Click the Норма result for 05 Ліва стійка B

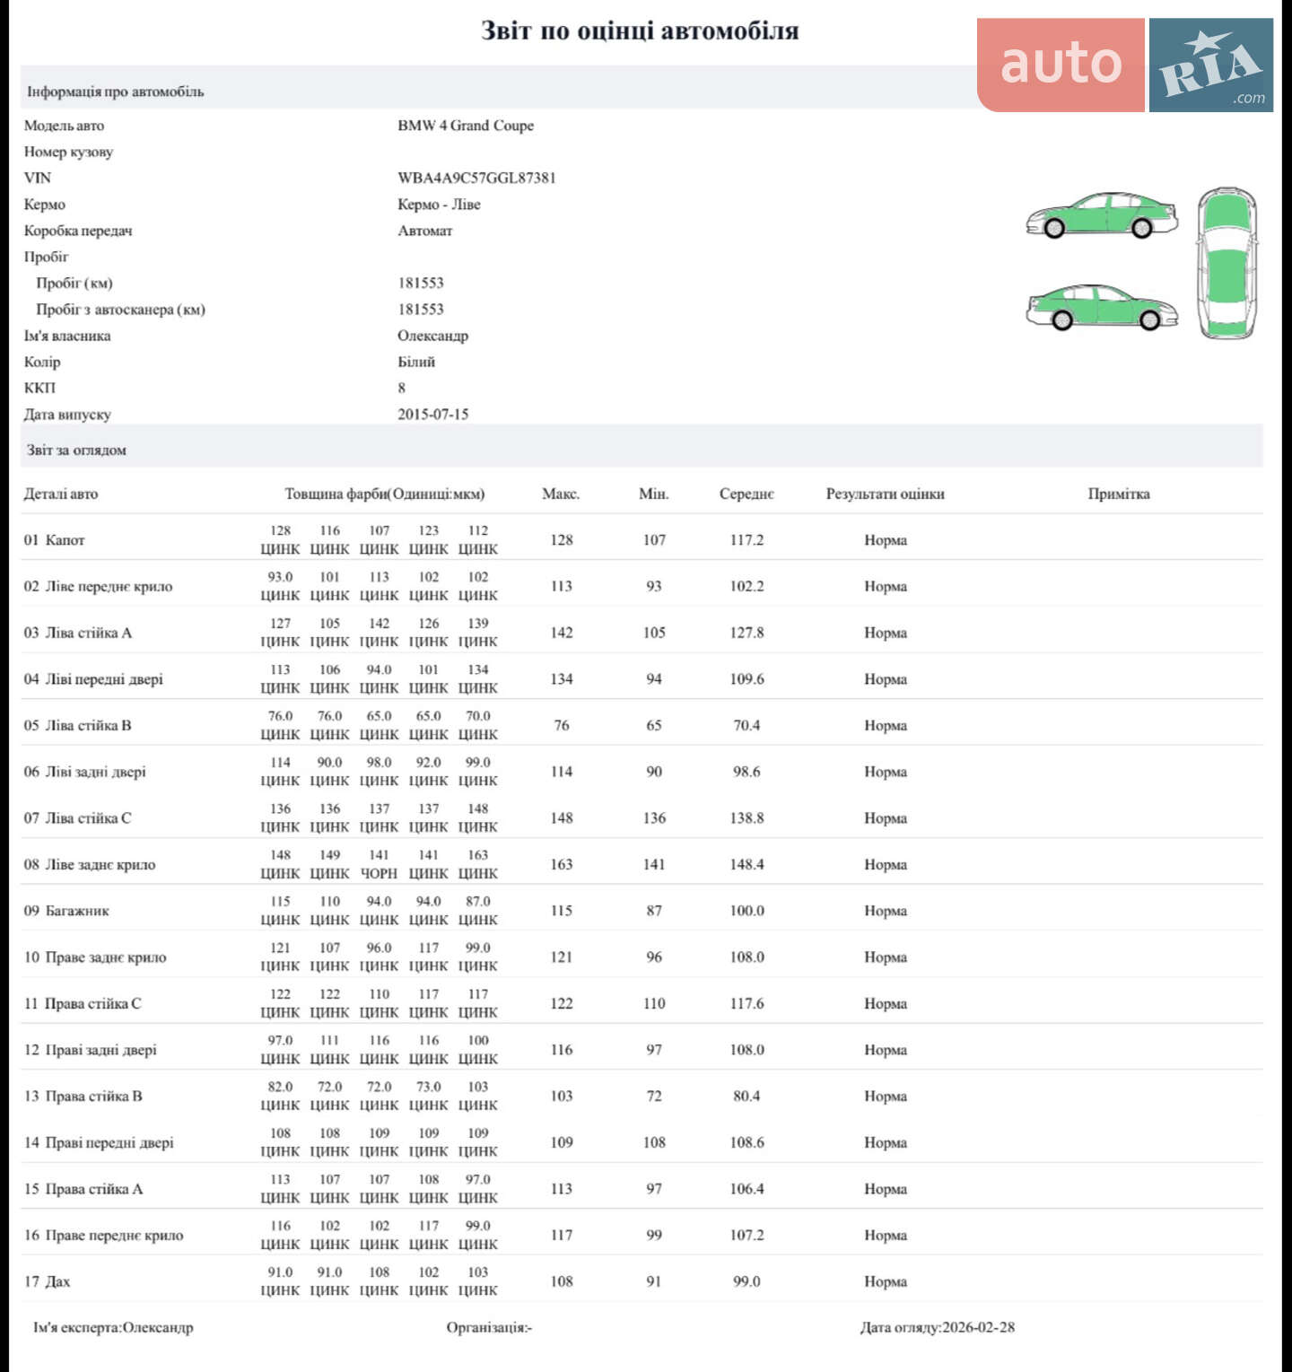[x=886, y=726]
